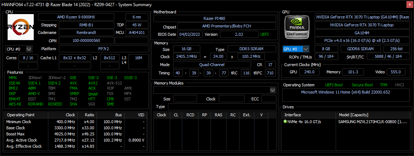This screenshot has height=156, width=414.
Task: Click the 8 / 16 cores value
Action: click(28, 58)
